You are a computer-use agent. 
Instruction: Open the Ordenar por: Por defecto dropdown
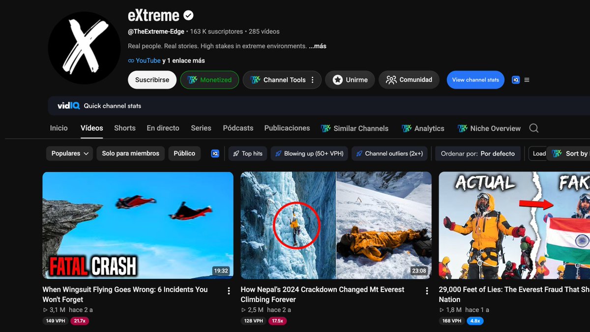[478, 153]
